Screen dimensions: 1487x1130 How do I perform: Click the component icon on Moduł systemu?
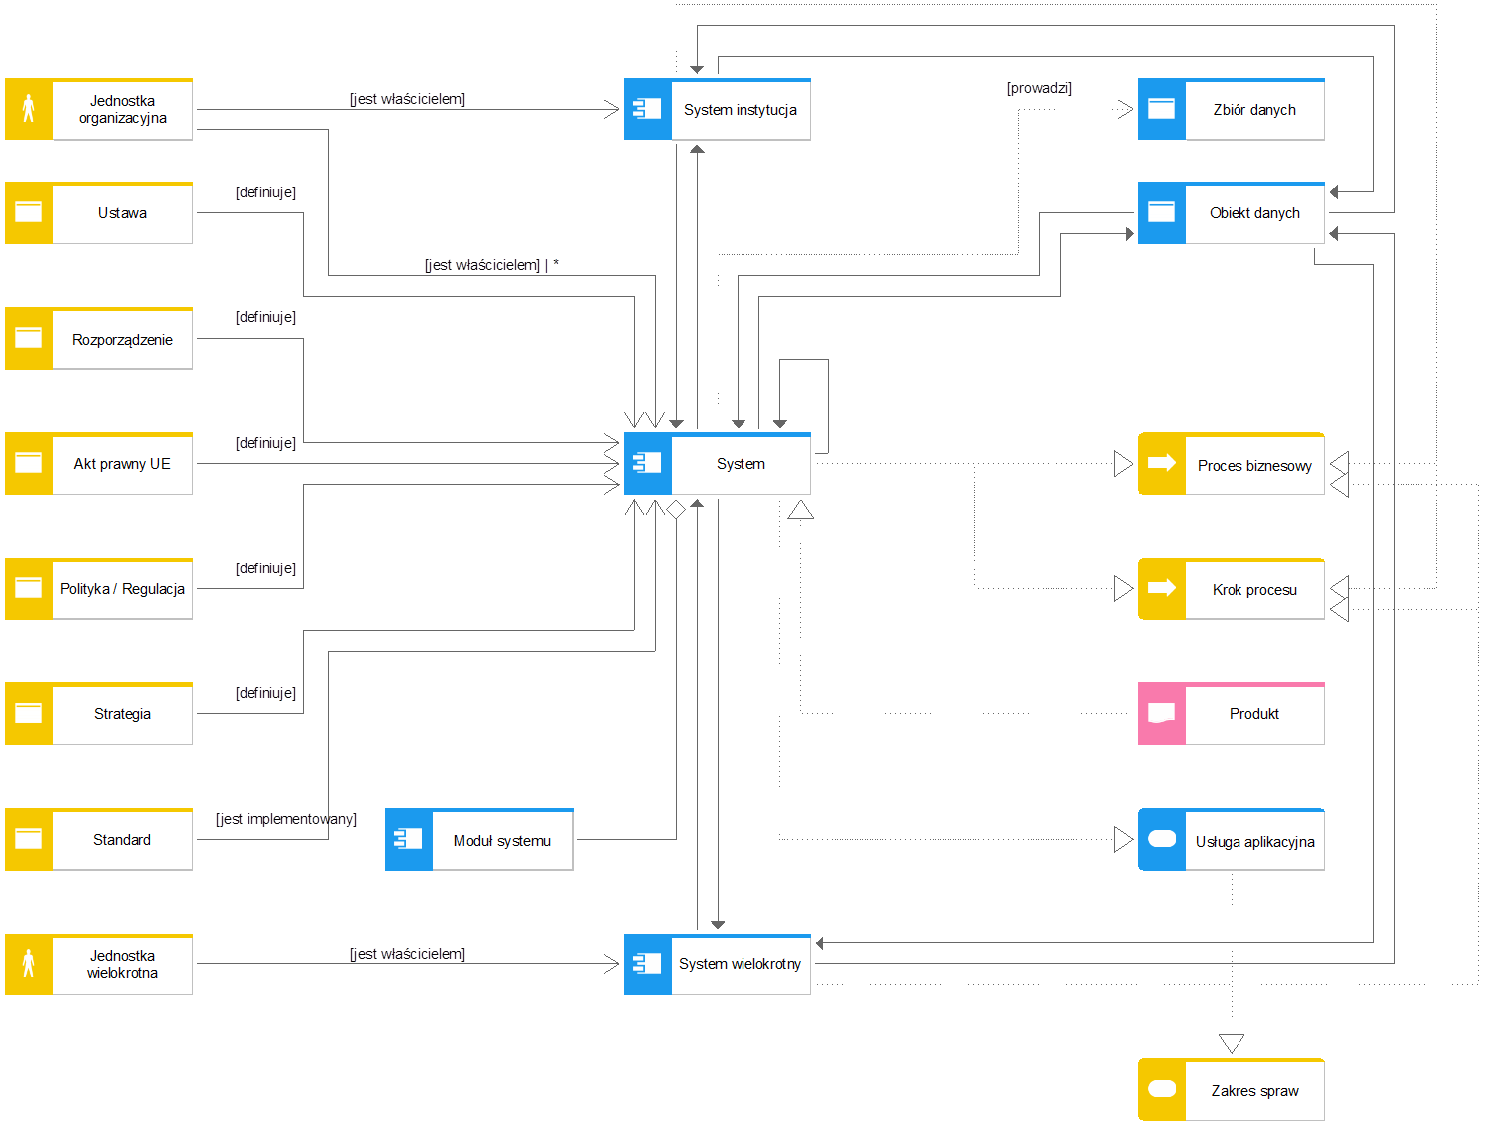pyautogui.click(x=409, y=840)
